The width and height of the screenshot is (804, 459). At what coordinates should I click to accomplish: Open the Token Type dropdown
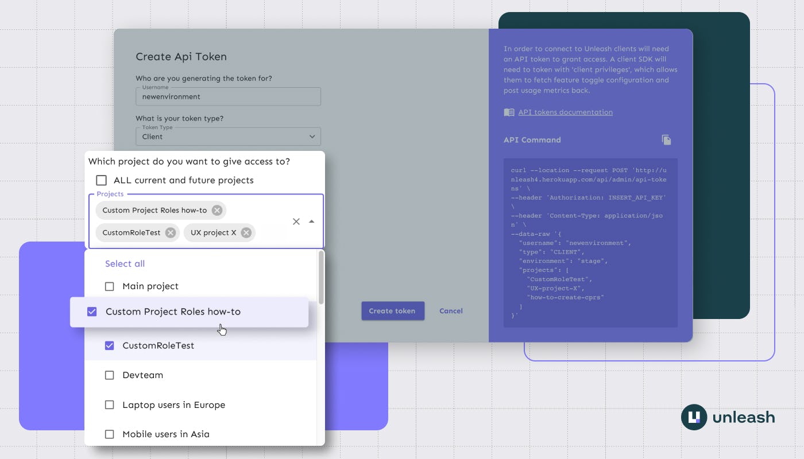228,137
